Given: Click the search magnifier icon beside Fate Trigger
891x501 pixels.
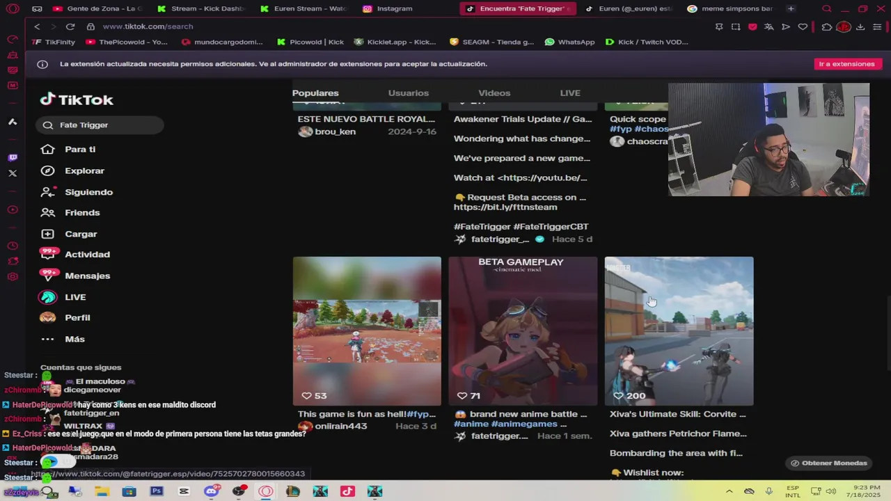Looking at the screenshot, I should [x=48, y=125].
